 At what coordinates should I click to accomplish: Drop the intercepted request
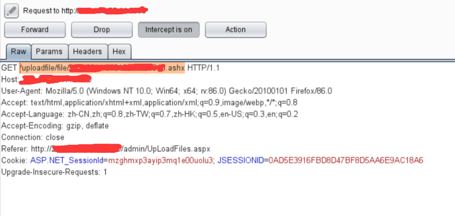[x=102, y=30]
